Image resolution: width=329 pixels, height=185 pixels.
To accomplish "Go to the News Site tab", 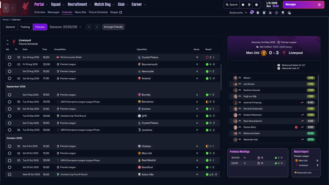I will coord(80,12).
